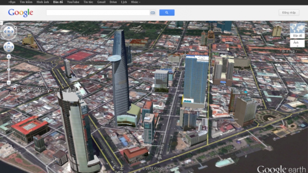Switch to Bản đồ map view thumbnail
This screenshot has height=173, width=308.
[297, 30]
